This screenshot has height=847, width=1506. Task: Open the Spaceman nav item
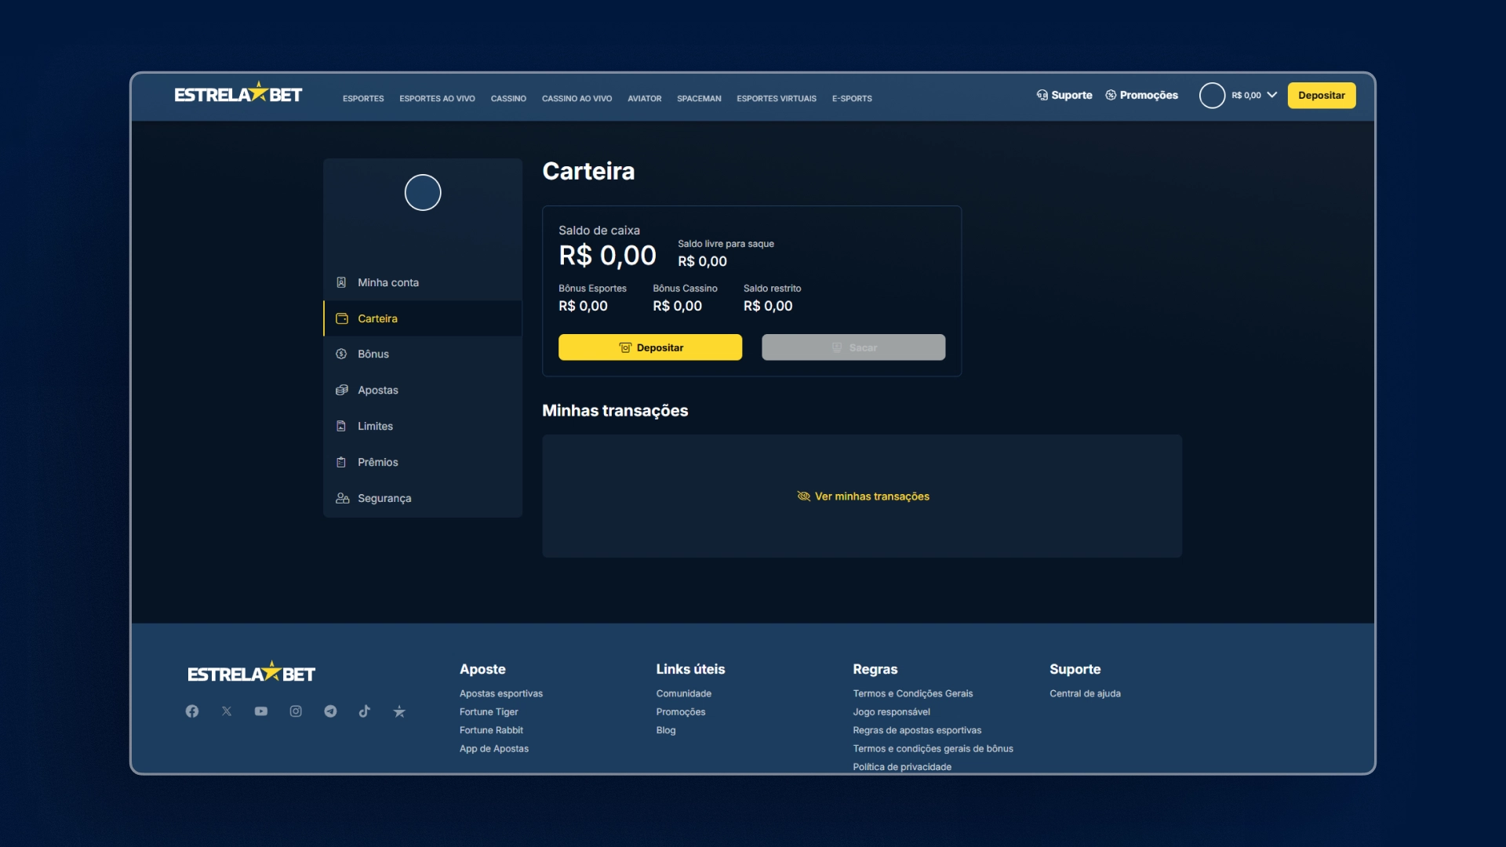[699, 99]
